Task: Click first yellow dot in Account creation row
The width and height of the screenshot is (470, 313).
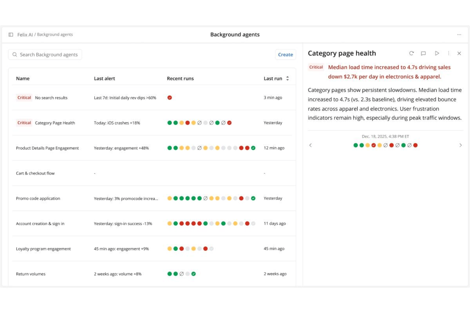Action: click(x=170, y=224)
